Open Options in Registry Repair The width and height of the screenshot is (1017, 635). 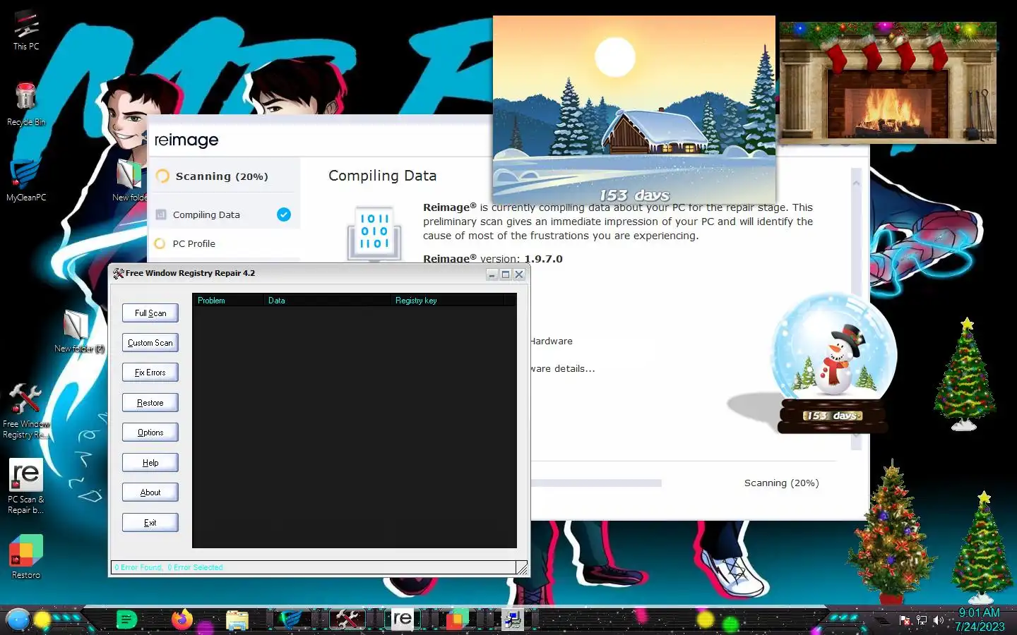(x=150, y=433)
